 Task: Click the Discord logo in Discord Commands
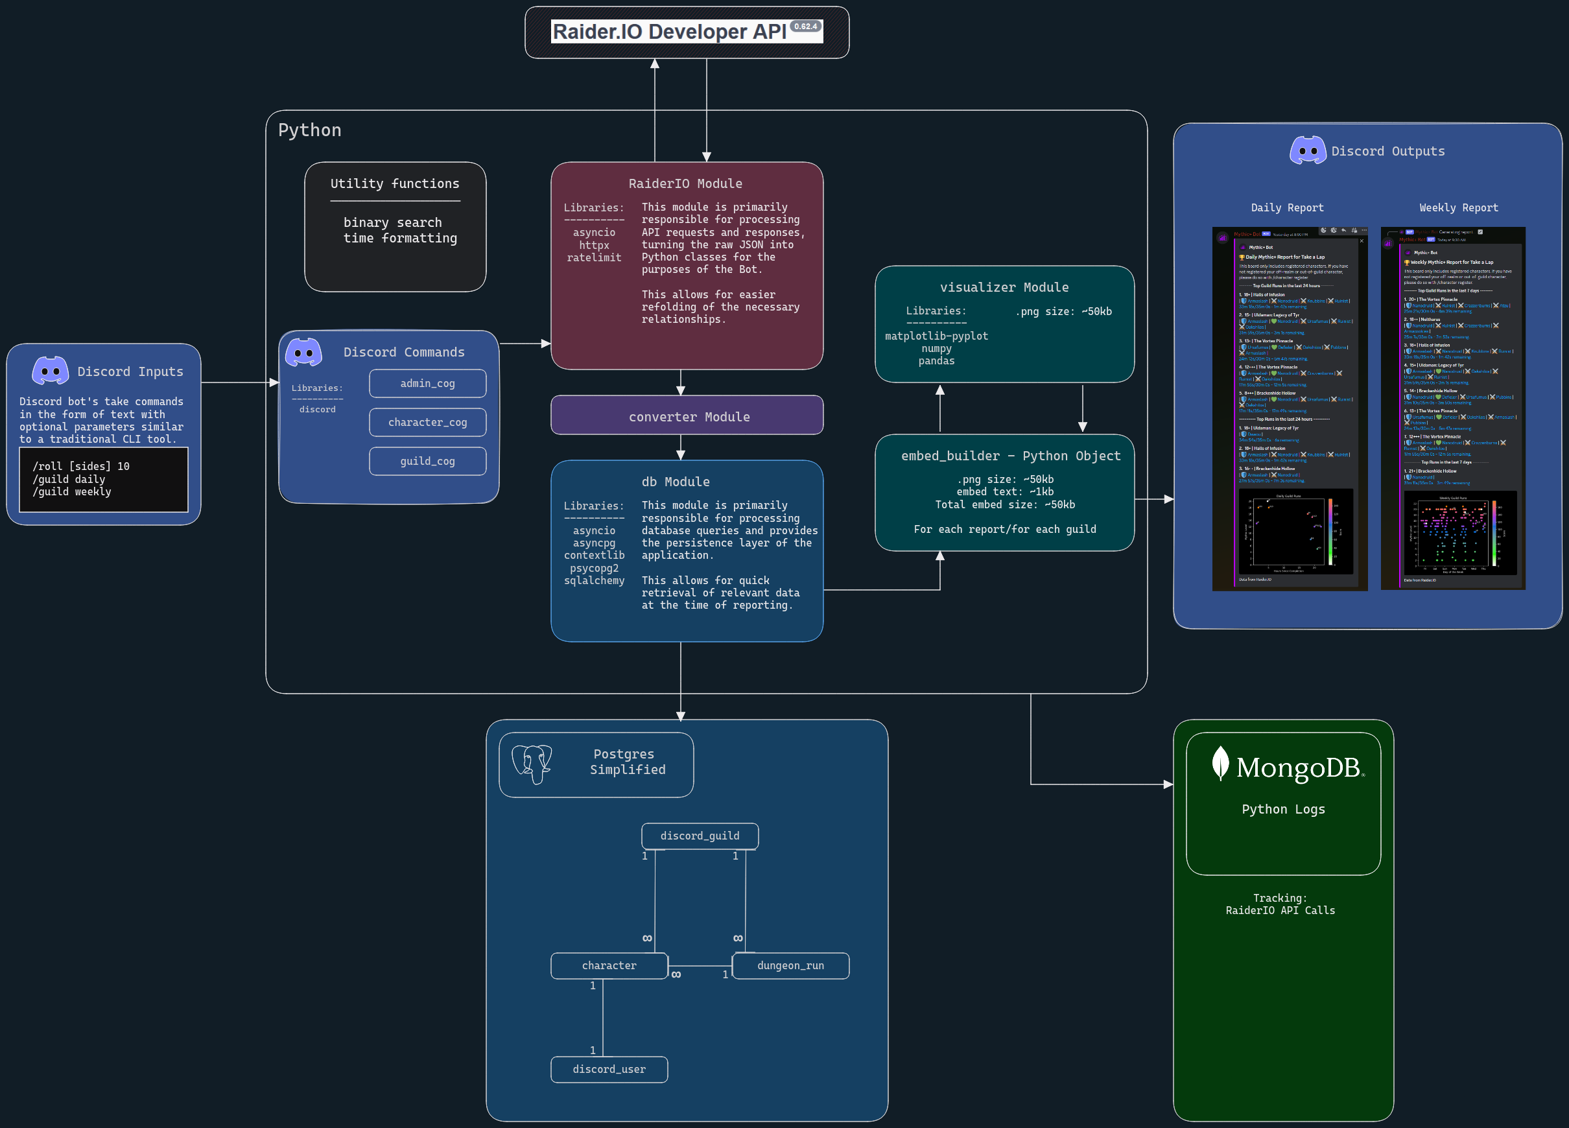(303, 352)
